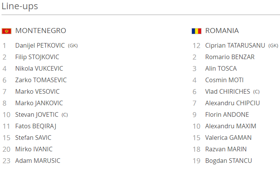Click the Montenegro flag icon
Image resolution: width=280 pixels, height=169 pixels.
[x=7, y=31]
